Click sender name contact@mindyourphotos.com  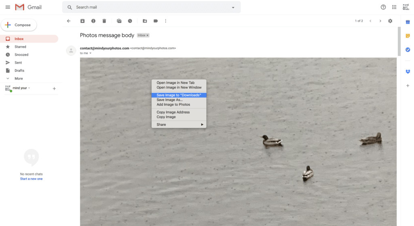coord(105,48)
